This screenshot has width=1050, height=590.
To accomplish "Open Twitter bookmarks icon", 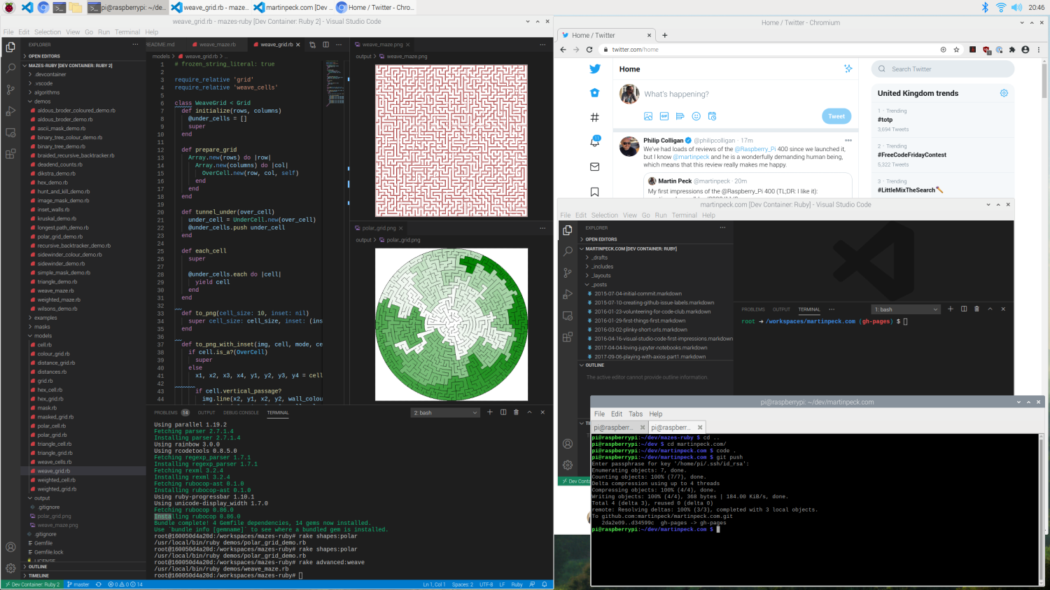I will pyautogui.click(x=594, y=191).
